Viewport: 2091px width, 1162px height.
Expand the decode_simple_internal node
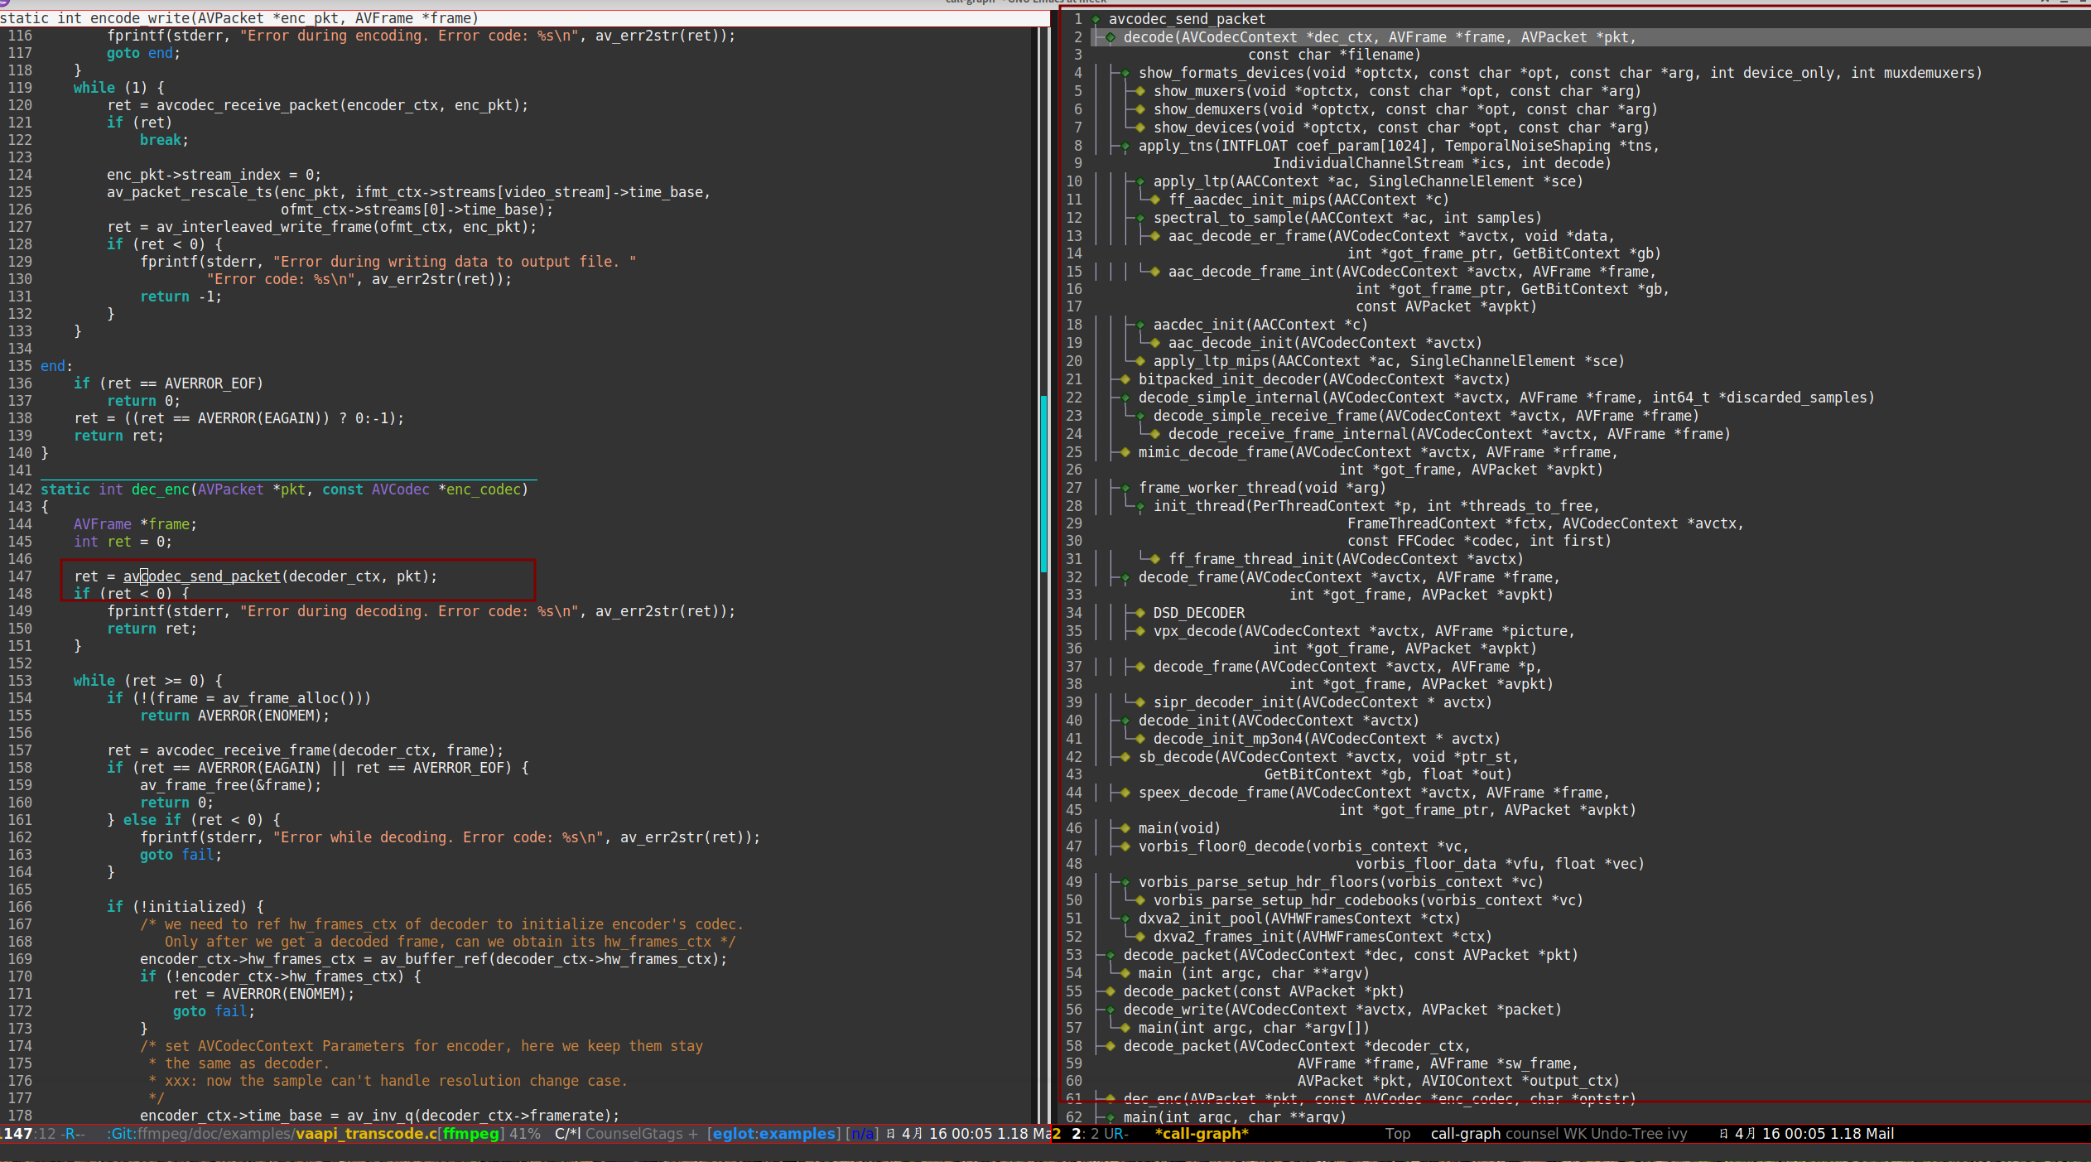pyautogui.click(x=1124, y=398)
